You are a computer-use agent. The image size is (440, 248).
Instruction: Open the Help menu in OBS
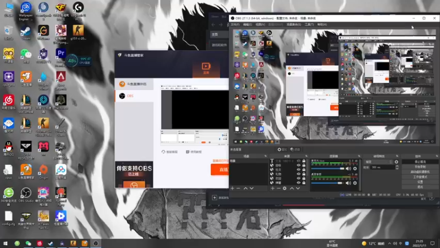[322, 24]
